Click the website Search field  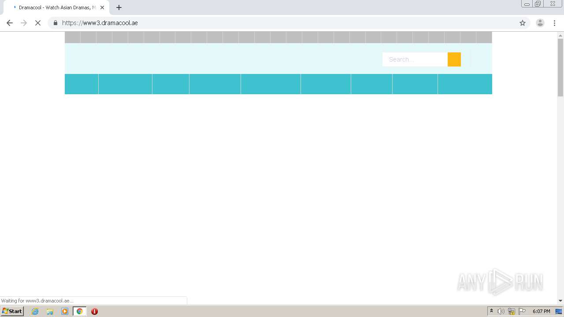[415, 59]
